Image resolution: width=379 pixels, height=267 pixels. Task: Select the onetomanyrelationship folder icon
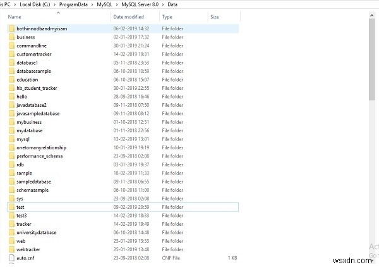tap(11, 147)
